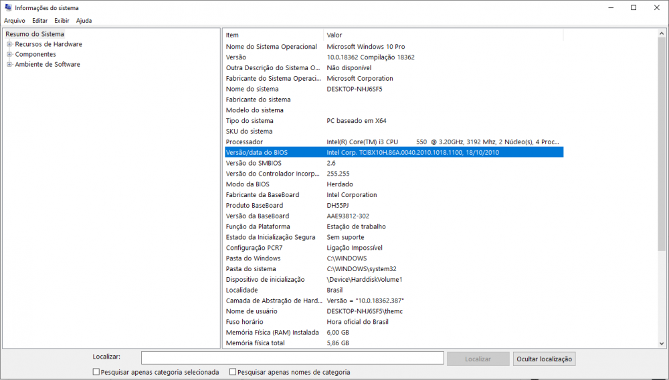Select the Versão/data do BIOS row
Image resolution: width=669 pixels, height=380 pixels.
[x=393, y=152]
